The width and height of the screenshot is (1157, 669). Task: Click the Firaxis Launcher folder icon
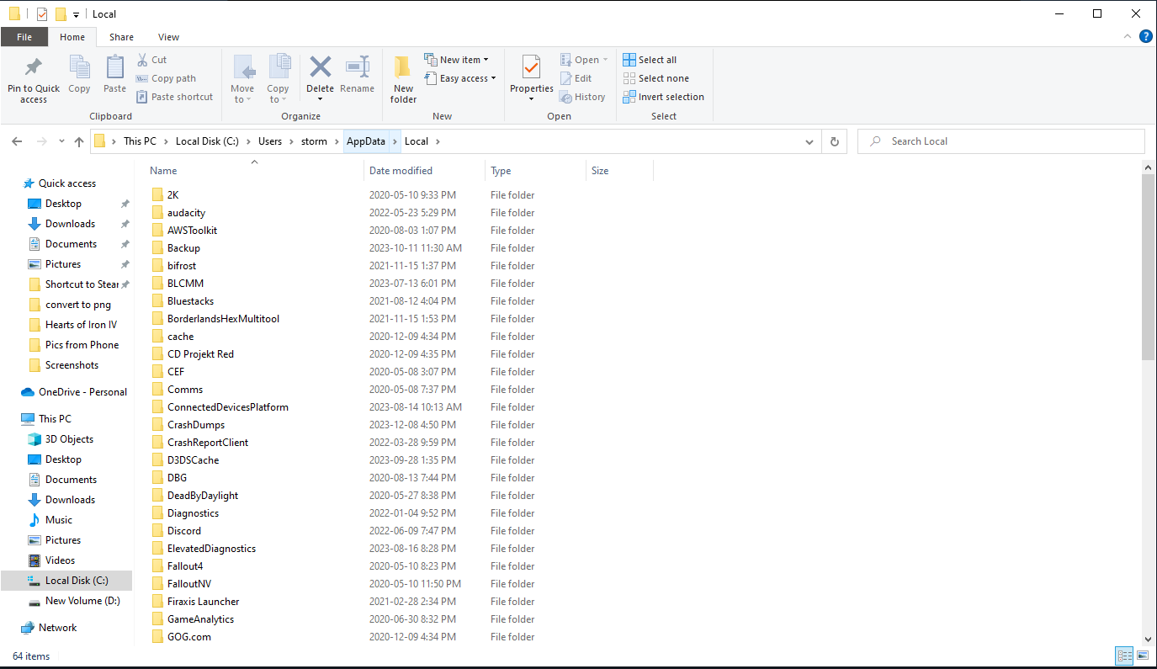click(157, 602)
